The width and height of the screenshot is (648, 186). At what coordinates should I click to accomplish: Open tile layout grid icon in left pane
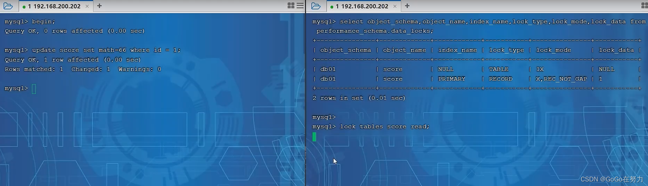click(x=291, y=6)
